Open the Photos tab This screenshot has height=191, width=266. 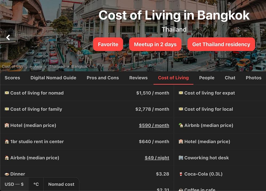click(253, 78)
